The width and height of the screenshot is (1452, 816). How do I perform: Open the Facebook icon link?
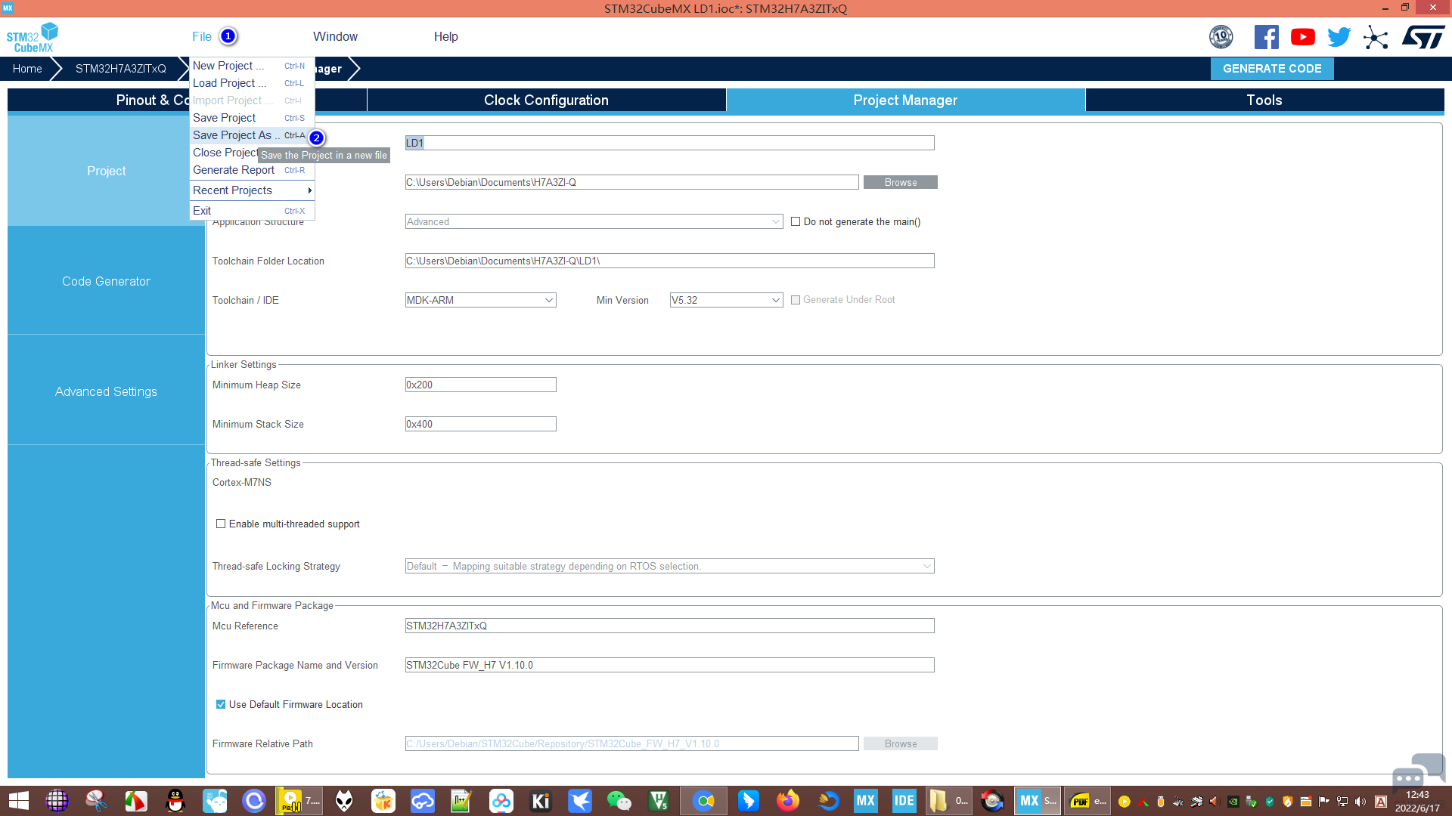[x=1266, y=36]
